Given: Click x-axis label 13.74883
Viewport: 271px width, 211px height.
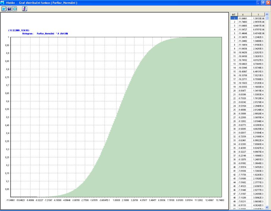Looking at the screenshot, I should coord(220,200).
